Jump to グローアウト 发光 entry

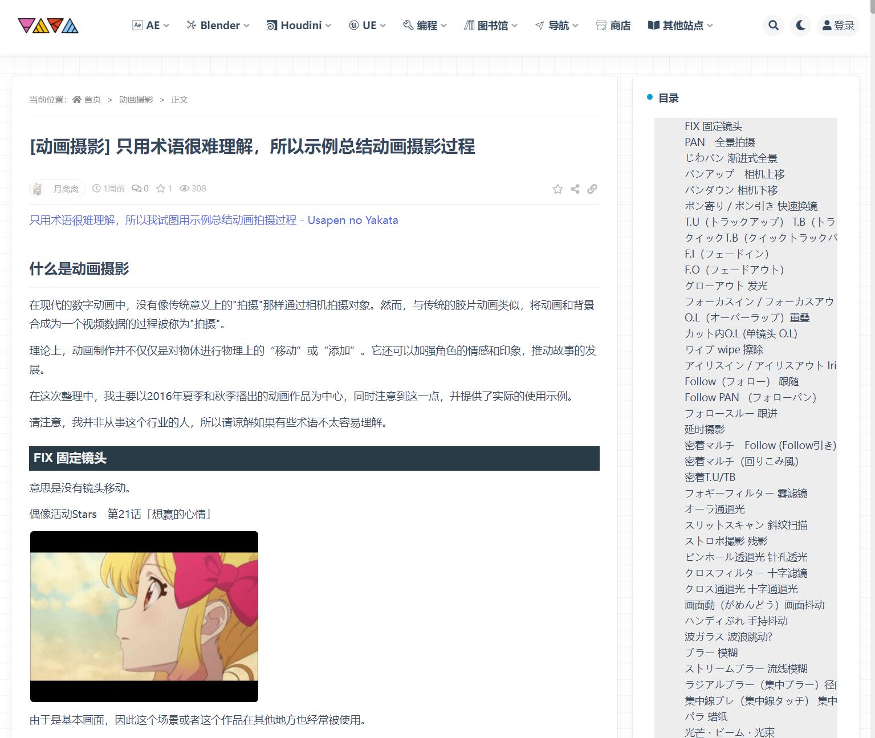[726, 286]
